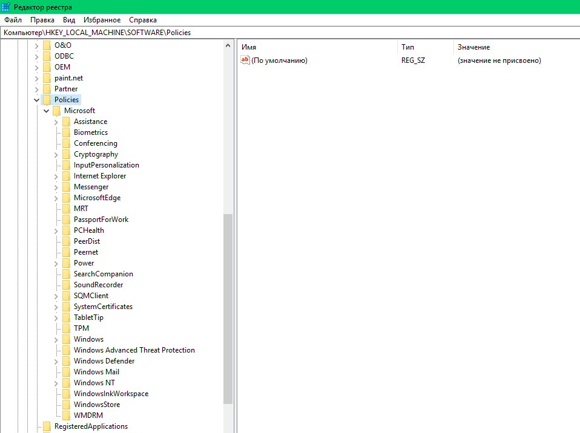580x433 pixels.
Task: Click the InputPersonalization folder icon
Action: click(66, 165)
